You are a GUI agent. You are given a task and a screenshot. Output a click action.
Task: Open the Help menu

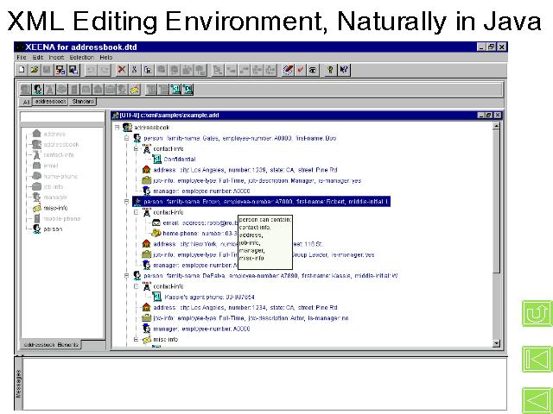click(x=105, y=57)
